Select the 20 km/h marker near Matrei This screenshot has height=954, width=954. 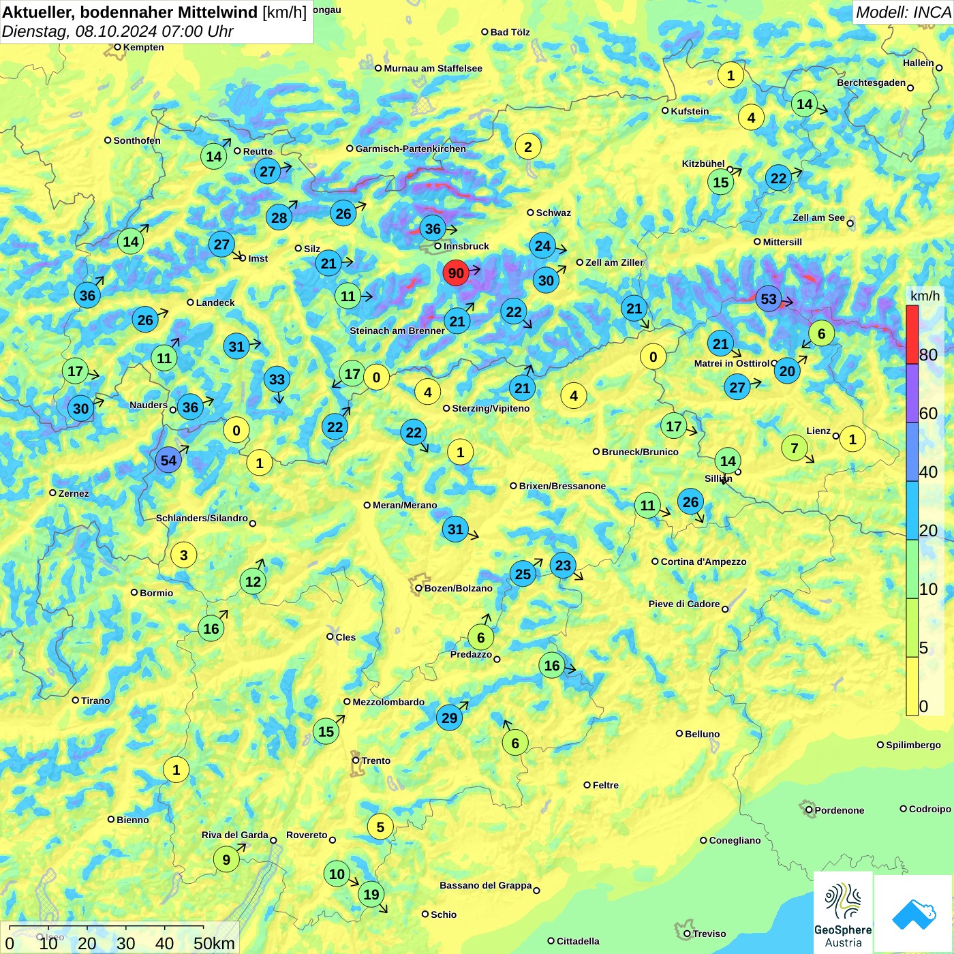click(787, 371)
